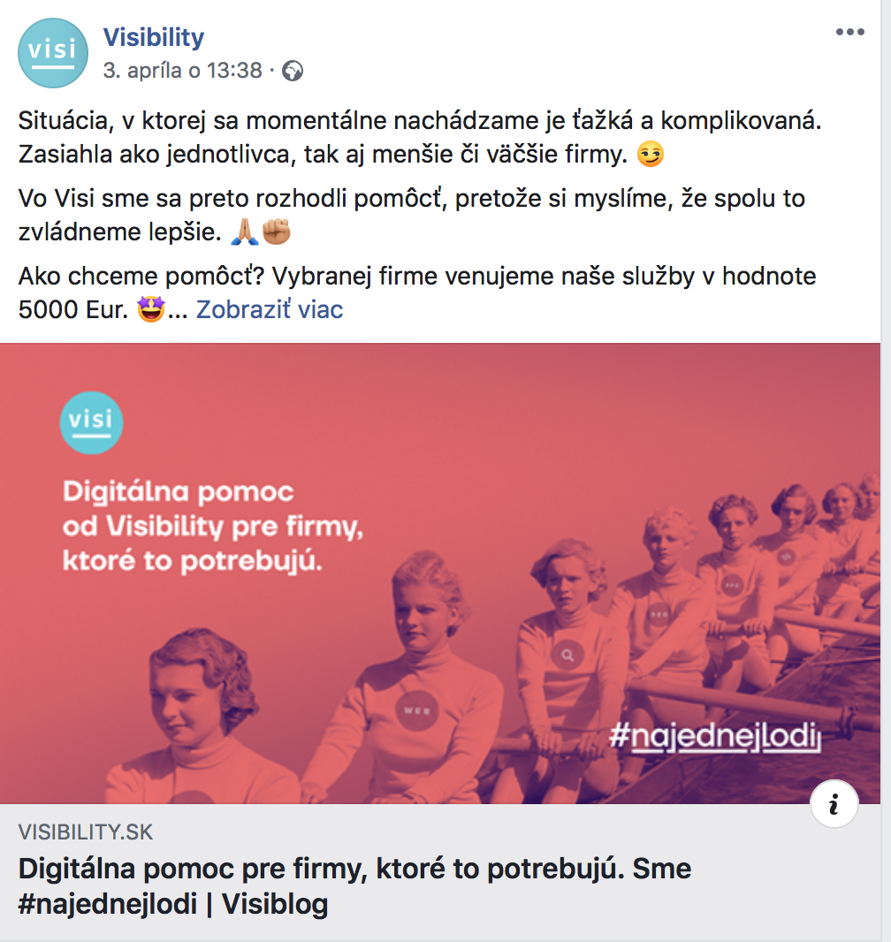
Task: Click the visi logo inside the banner
Action: (x=91, y=422)
